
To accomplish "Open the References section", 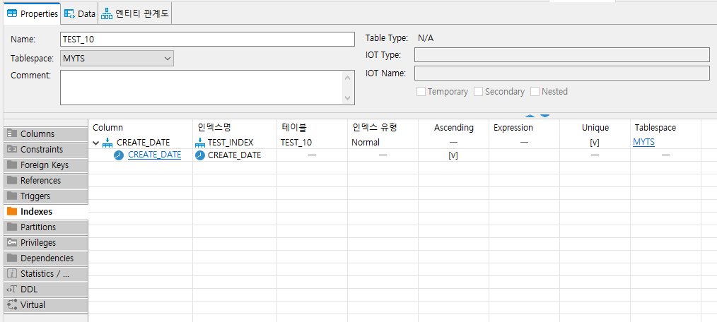I will [46, 180].
